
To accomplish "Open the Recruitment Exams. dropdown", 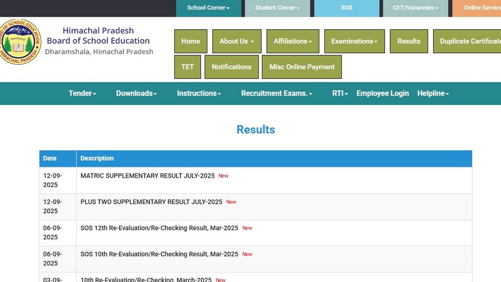I will click(x=277, y=93).
